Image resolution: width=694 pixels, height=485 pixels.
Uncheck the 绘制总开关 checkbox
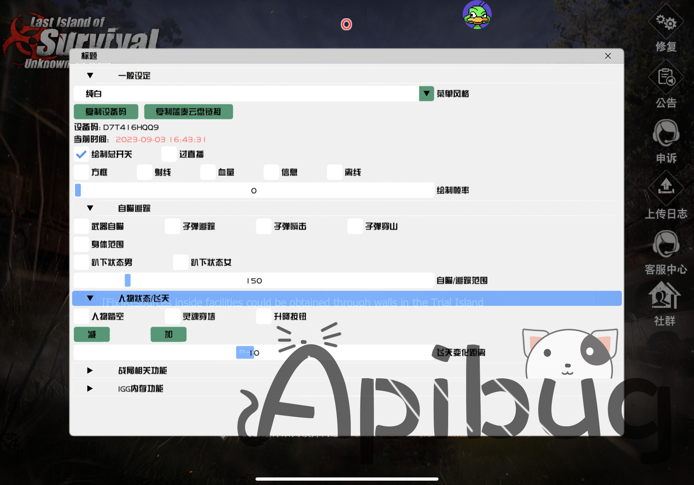(x=81, y=154)
